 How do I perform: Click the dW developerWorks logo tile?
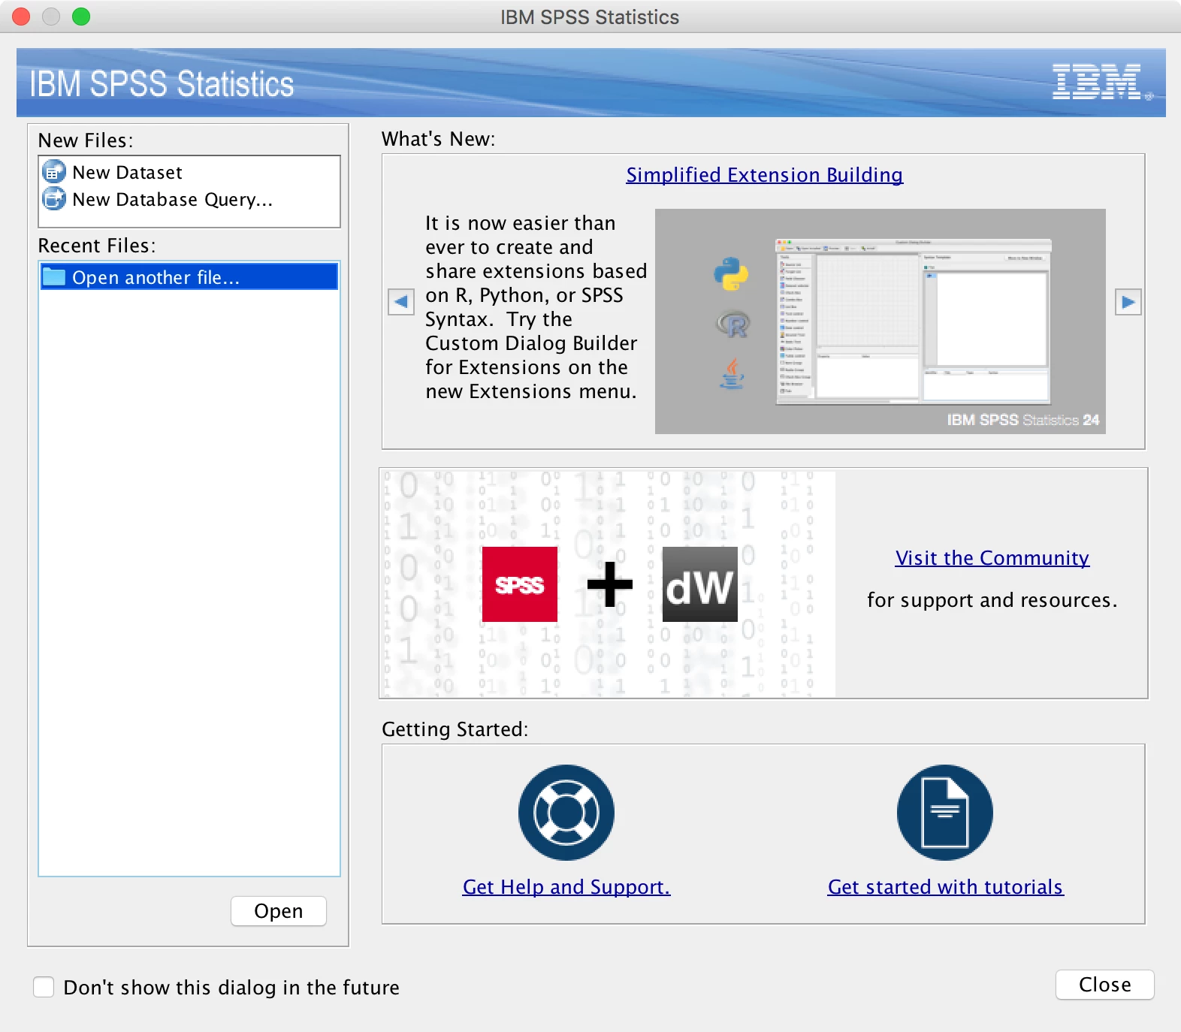pyautogui.click(x=699, y=584)
